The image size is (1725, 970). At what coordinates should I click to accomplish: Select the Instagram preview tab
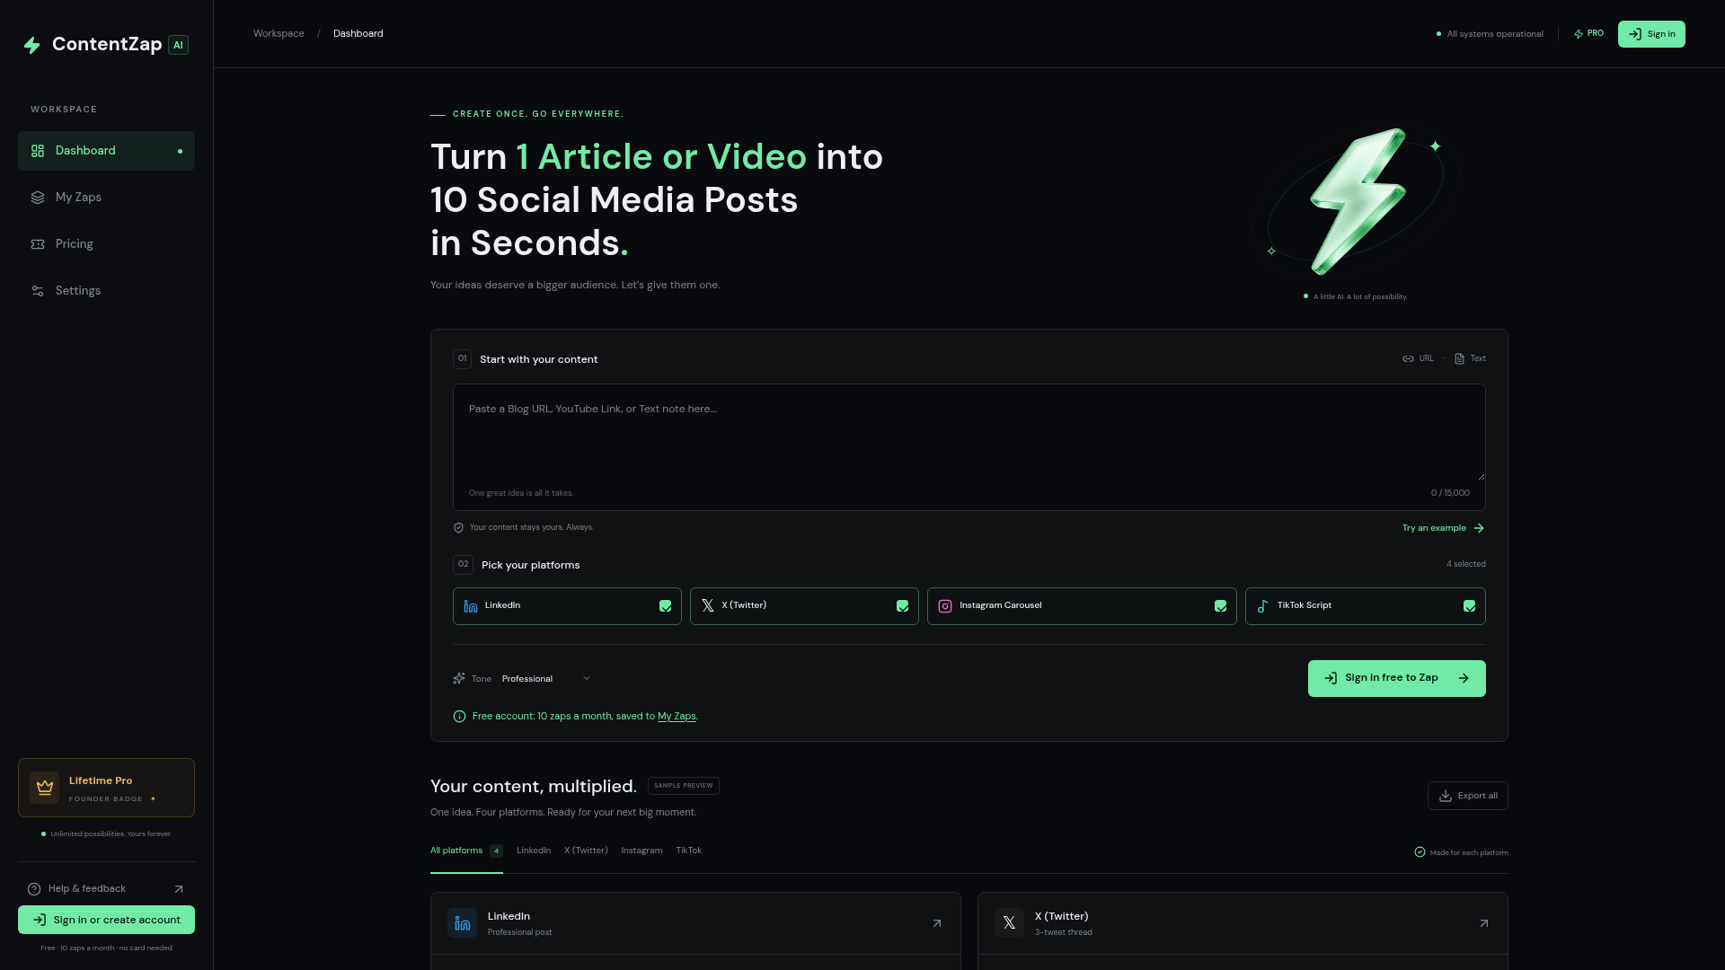click(x=641, y=851)
